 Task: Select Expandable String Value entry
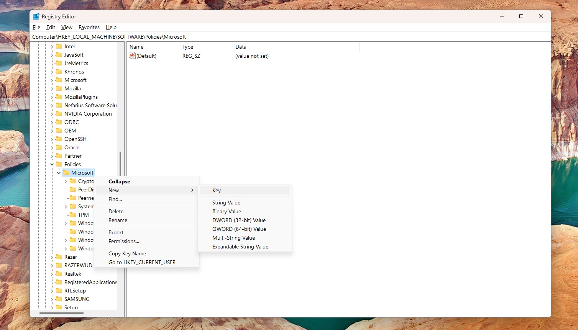point(245,247)
